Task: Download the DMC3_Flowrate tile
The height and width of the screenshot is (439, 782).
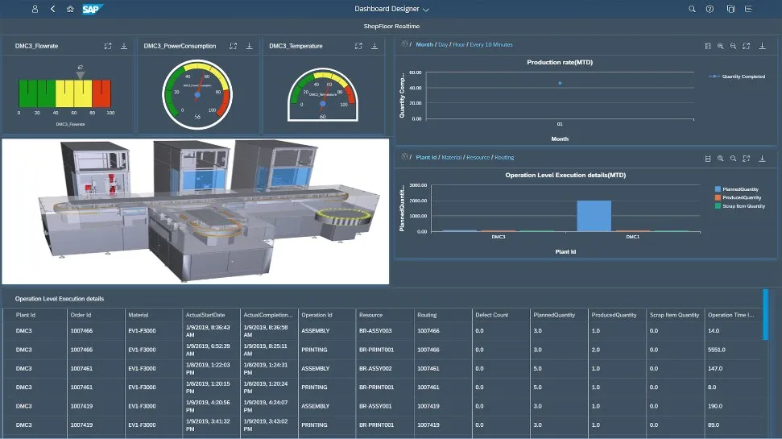Action: pos(124,46)
